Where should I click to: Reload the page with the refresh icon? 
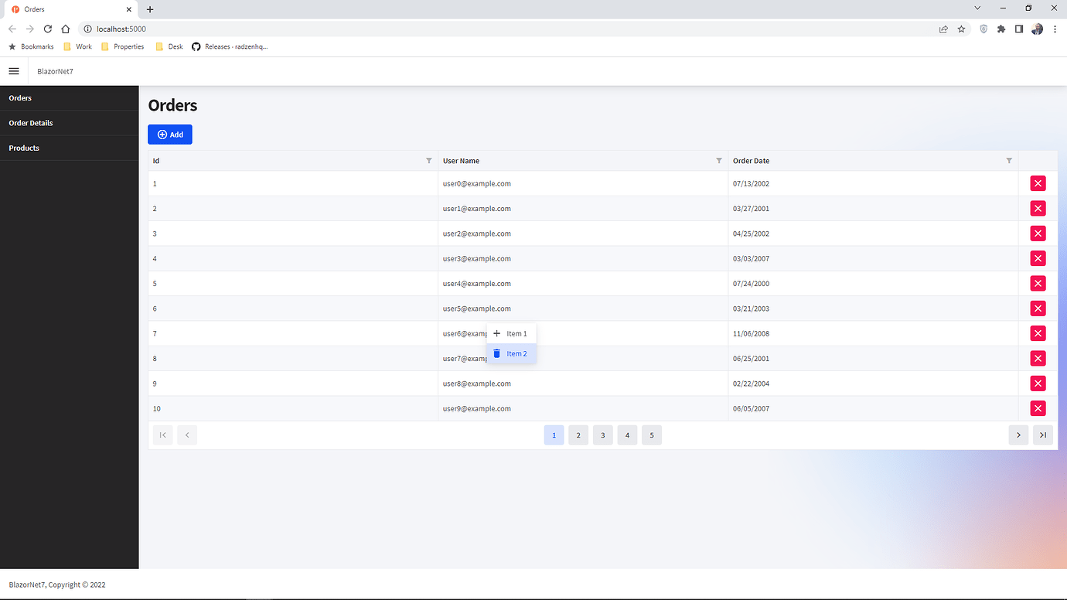tap(47, 29)
